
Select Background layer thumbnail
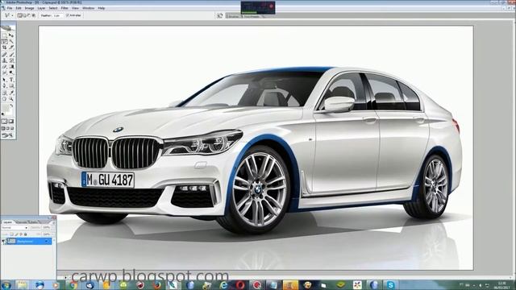11,242
